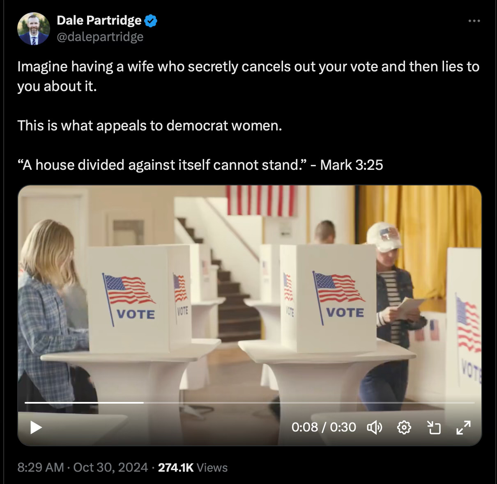Mute the video using the speaker icon
497x484 pixels.
(374, 427)
